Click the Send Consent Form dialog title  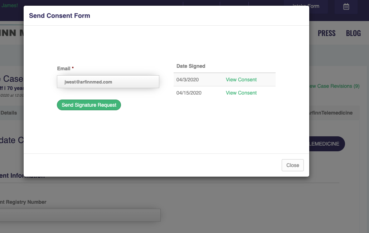(x=59, y=16)
